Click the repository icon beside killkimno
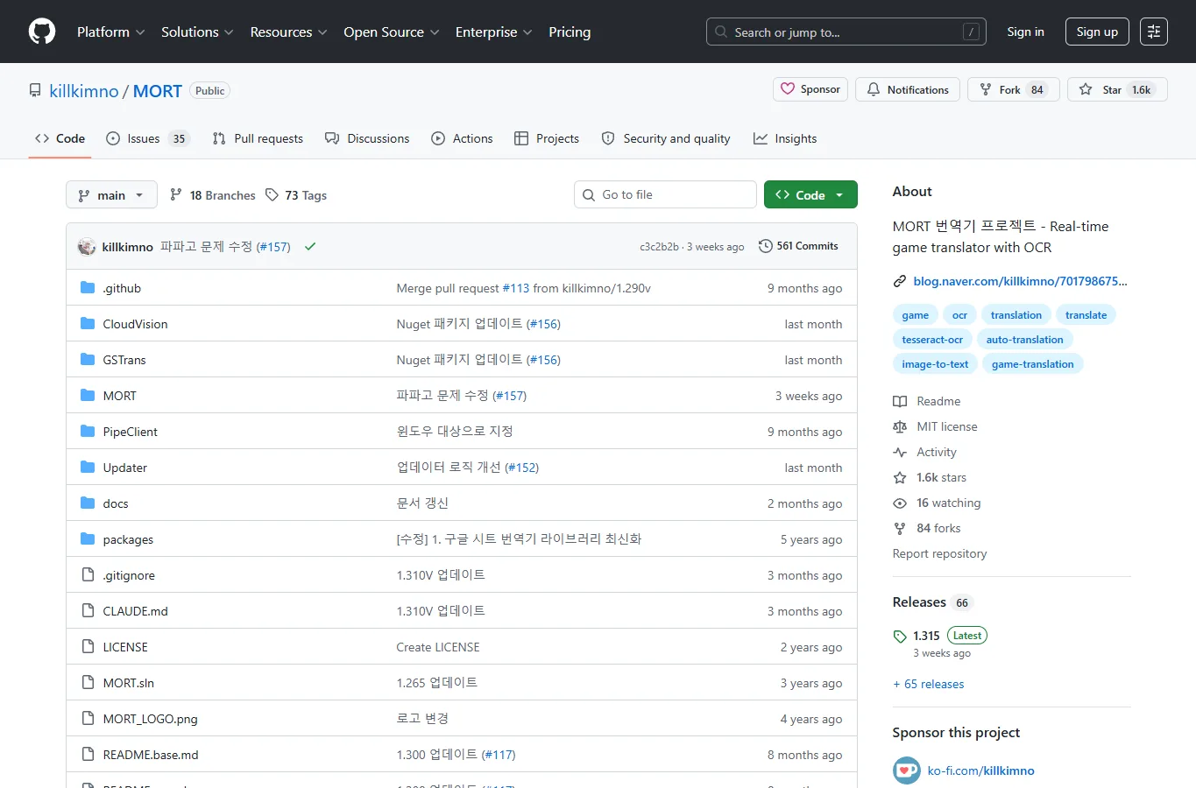The width and height of the screenshot is (1196, 788). pos(35,91)
